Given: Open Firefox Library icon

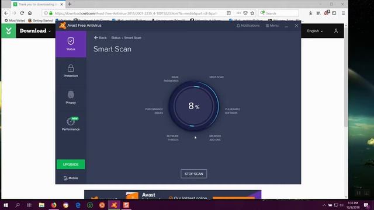Looking at the screenshot, I should [318, 13].
